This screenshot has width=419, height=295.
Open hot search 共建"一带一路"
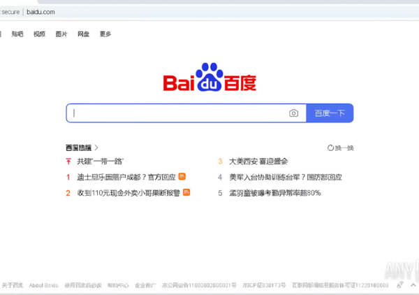point(100,161)
